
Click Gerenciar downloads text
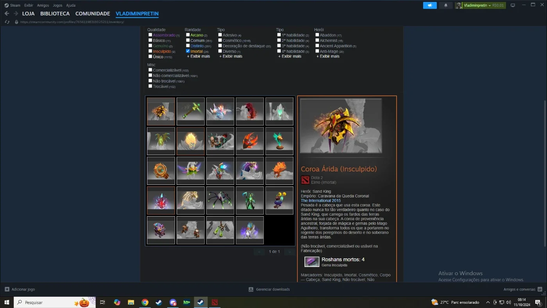coord(273,289)
